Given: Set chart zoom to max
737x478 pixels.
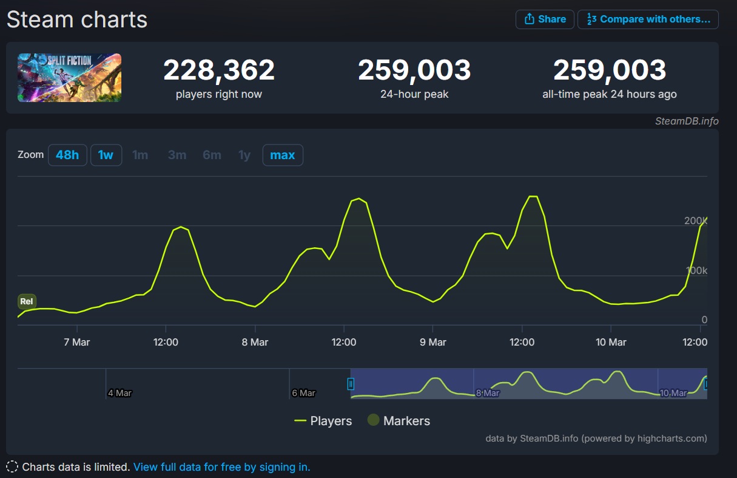Looking at the screenshot, I should 283,155.
